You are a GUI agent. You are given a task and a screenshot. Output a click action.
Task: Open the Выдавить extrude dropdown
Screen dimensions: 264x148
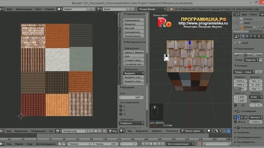134,73
